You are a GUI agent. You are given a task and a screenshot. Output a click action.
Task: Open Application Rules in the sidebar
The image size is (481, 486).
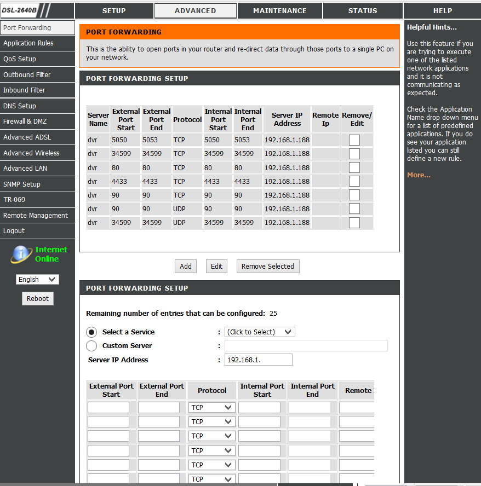[x=37, y=43]
